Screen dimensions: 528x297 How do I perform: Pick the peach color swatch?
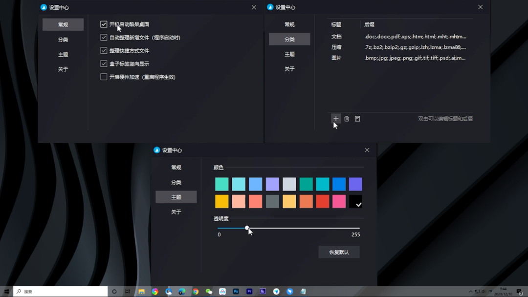coord(239,201)
